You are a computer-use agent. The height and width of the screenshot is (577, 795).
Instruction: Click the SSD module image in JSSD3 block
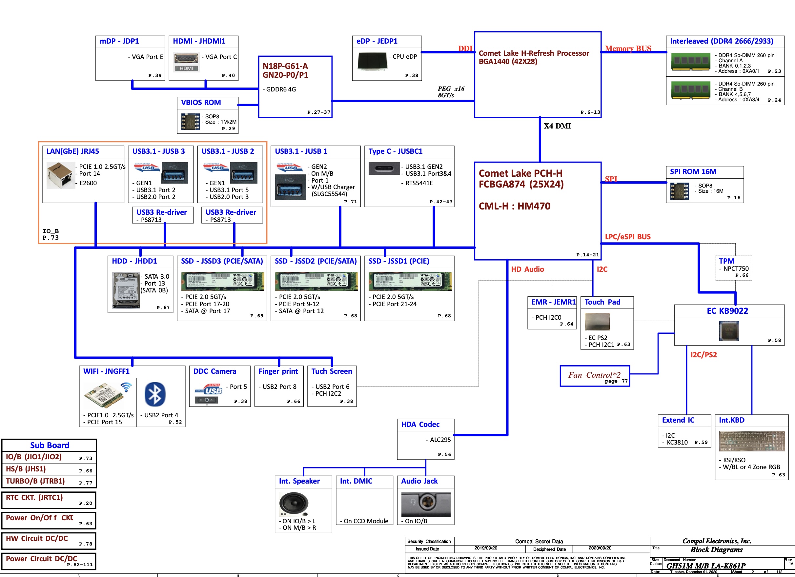click(223, 281)
